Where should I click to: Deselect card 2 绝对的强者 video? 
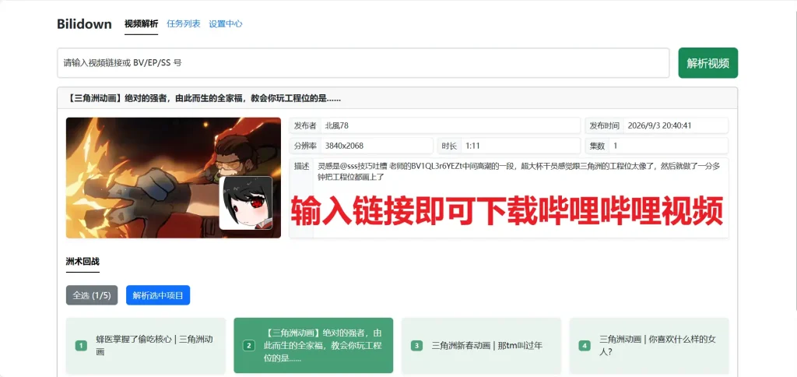[314, 346]
